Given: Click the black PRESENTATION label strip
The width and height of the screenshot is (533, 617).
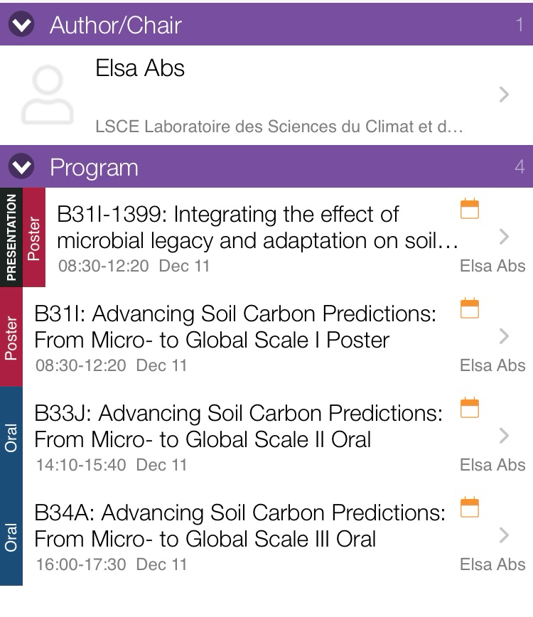Looking at the screenshot, I should (11, 237).
